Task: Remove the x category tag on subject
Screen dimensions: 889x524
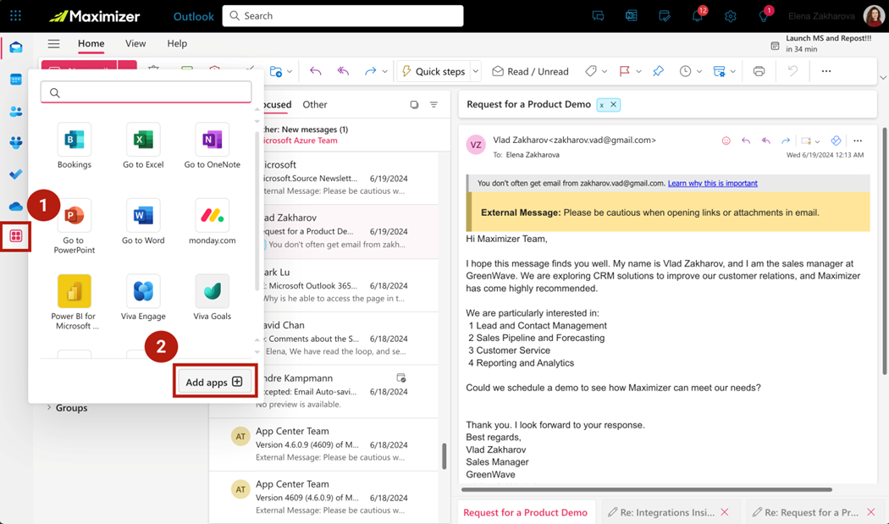Action: click(x=613, y=104)
